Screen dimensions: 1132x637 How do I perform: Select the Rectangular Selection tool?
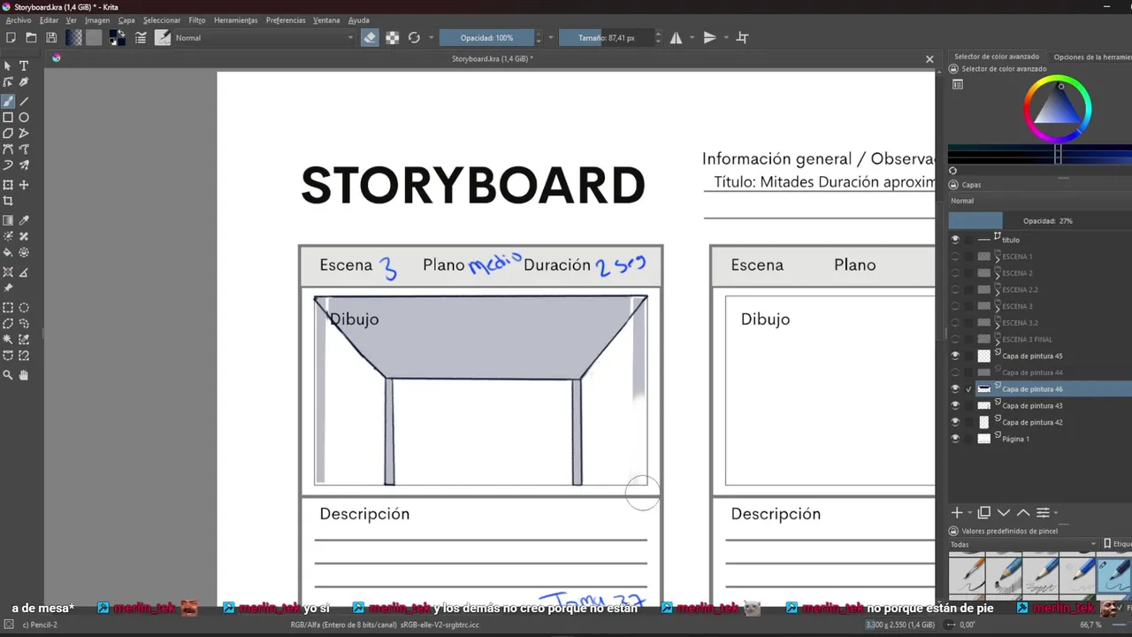[x=8, y=308]
